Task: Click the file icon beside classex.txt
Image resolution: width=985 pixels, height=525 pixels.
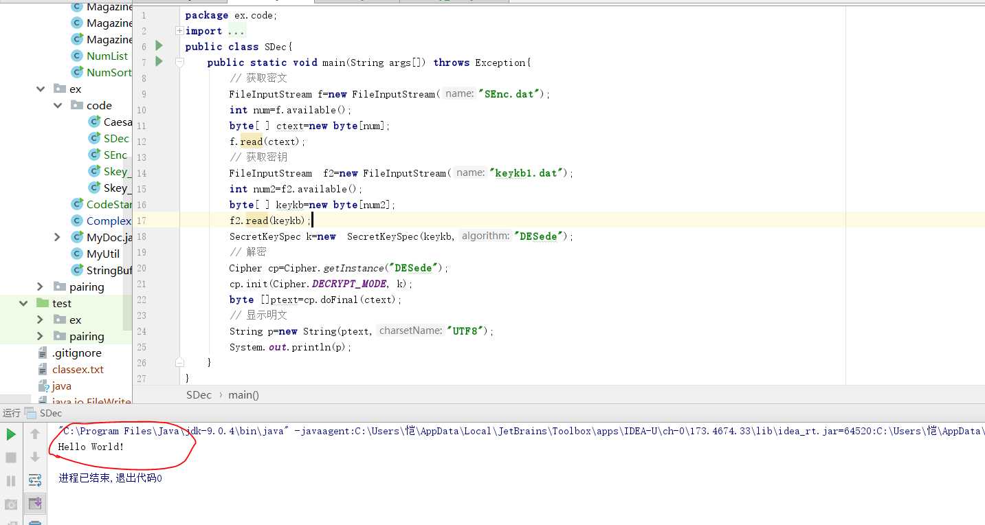Action: (43, 369)
